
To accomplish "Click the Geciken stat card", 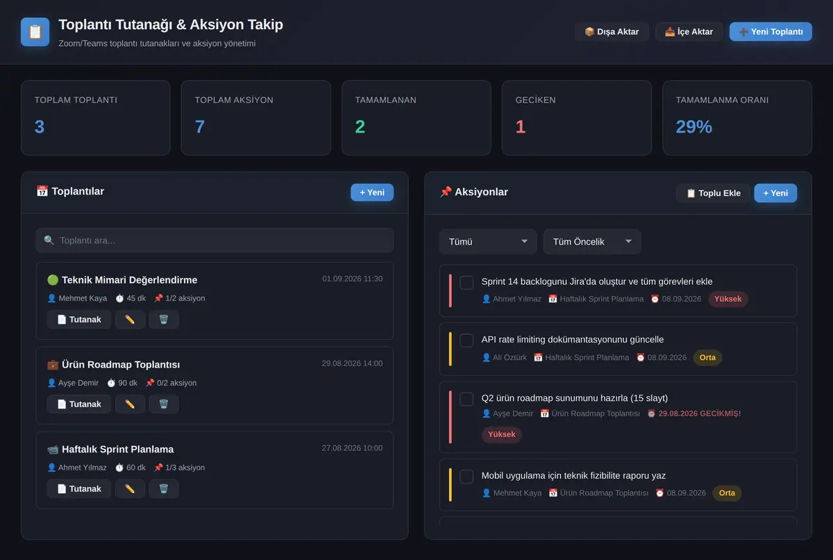I will pos(576,118).
